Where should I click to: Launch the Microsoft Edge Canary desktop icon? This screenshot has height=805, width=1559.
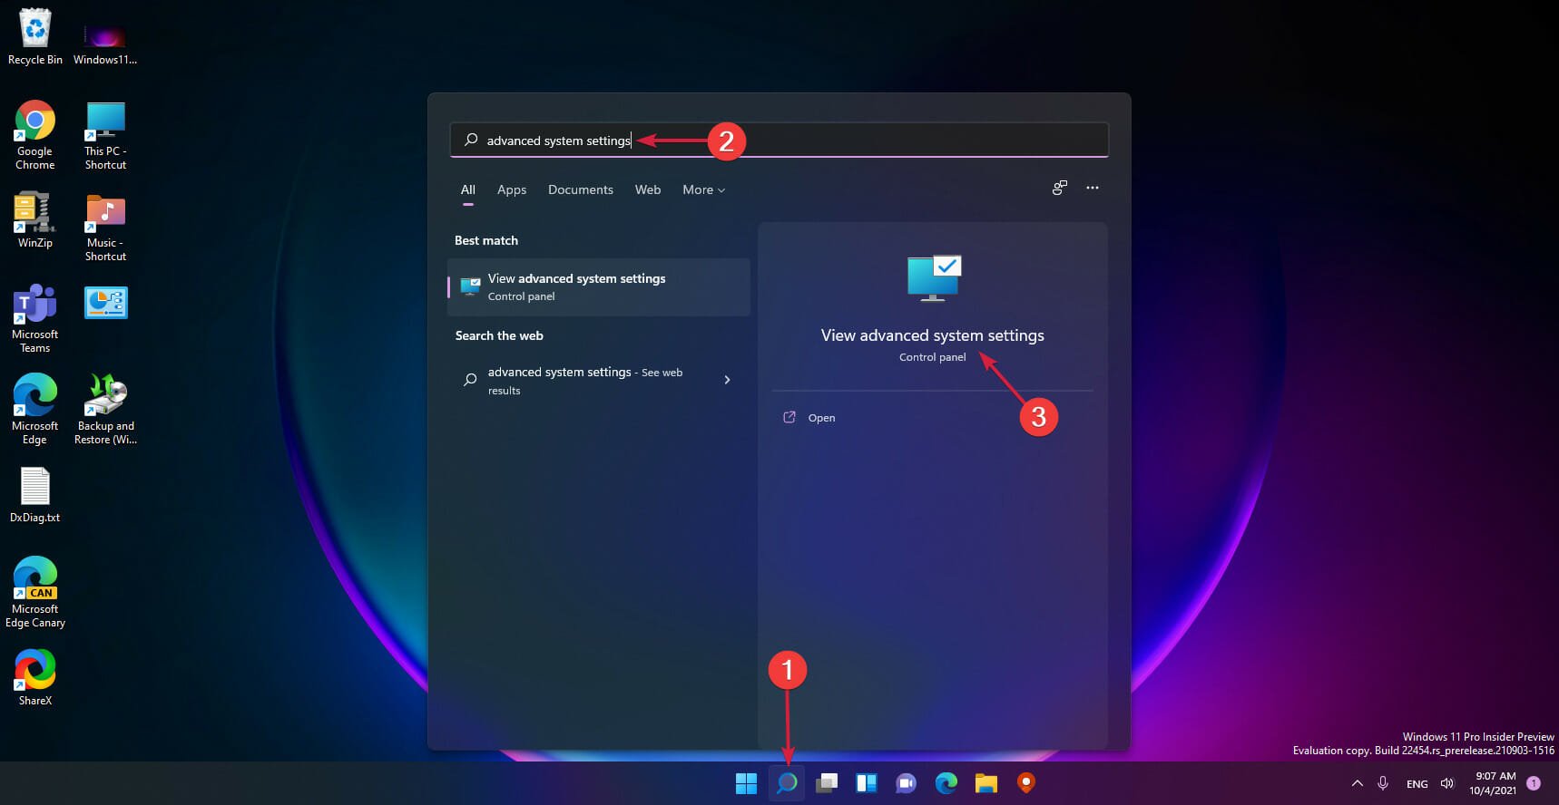pyautogui.click(x=34, y=592)
